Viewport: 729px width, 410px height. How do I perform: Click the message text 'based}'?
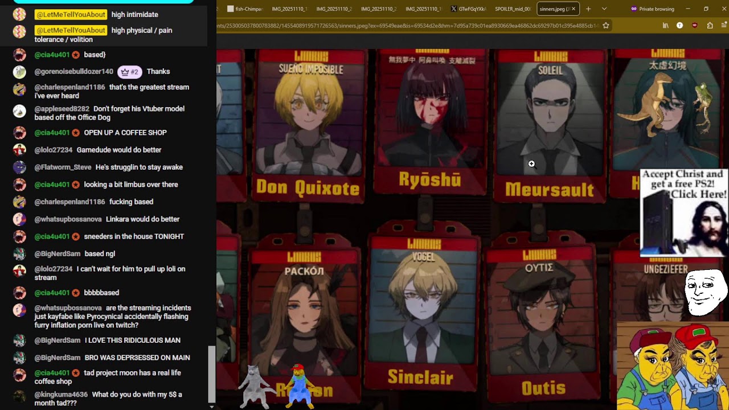pyautogui.click(x=95, y=55)
